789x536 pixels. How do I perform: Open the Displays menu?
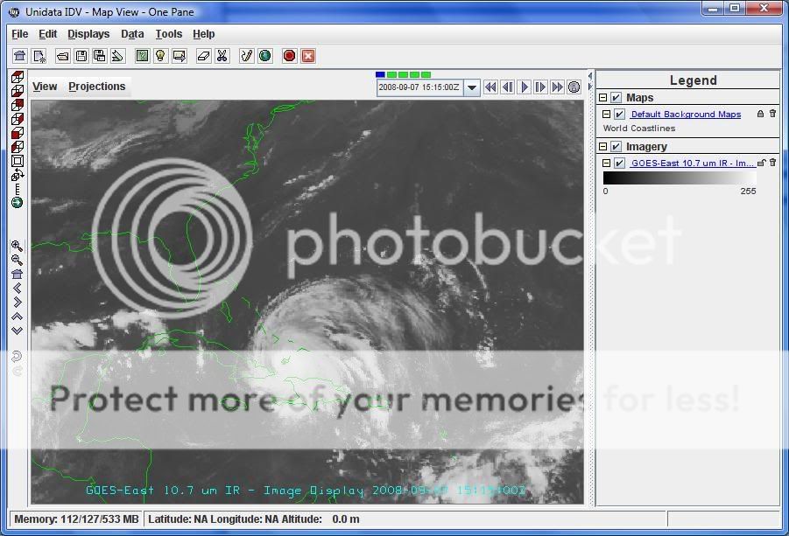(88, 34)
